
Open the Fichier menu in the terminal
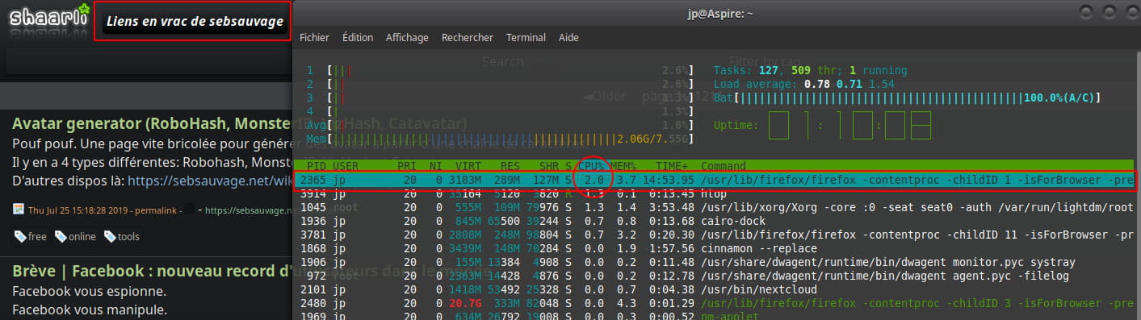314,37
